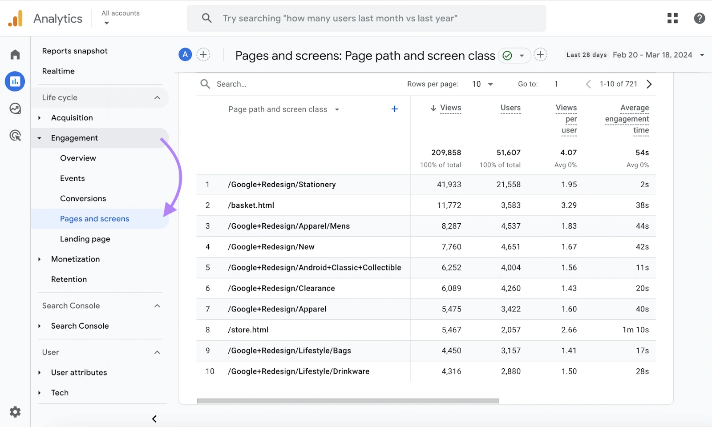Open Engagement Overview report
Viewport: 712px width, 427px height.
click(78, 158)
